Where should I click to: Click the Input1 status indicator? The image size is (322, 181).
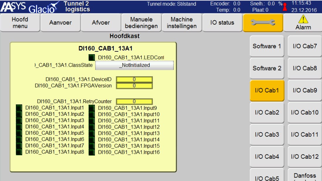[x=19, y=108]
